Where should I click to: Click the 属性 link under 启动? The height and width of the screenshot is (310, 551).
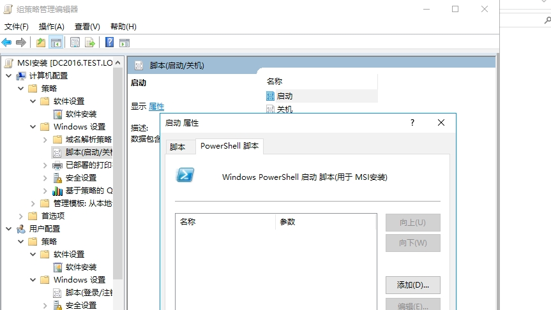pyautogui.click(x=156, y=107)
